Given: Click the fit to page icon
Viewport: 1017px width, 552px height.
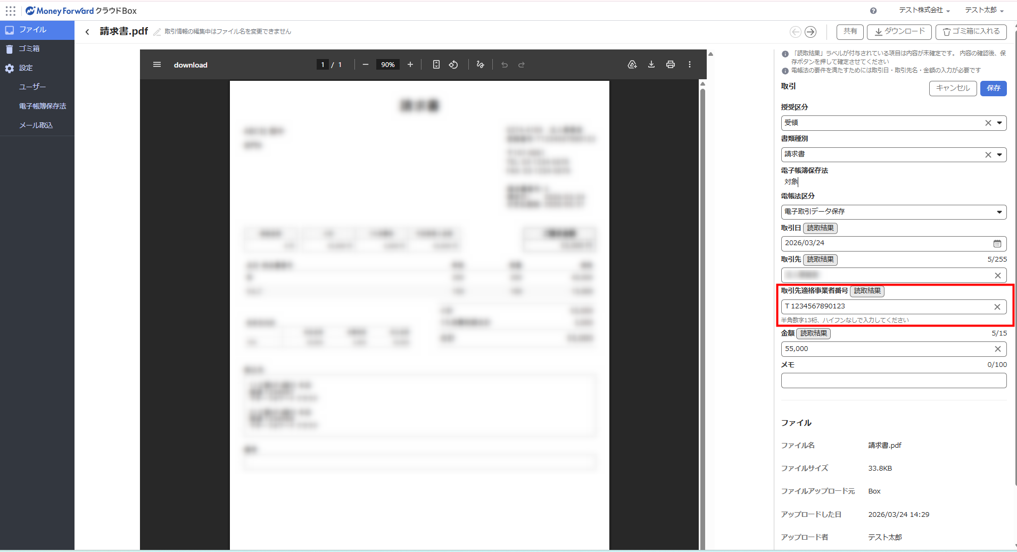Looking at the screenshot, I should pyautogui.click(x=436, y=64).
